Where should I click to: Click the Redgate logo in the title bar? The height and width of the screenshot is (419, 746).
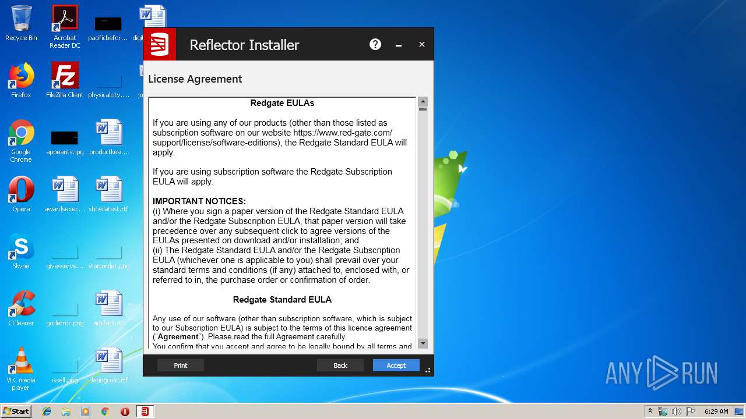(160, 44)
